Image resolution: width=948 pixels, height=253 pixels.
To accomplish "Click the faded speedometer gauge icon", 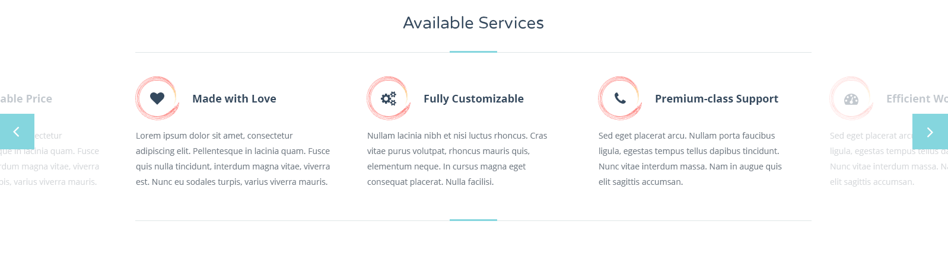I will [x=851, y=99].
